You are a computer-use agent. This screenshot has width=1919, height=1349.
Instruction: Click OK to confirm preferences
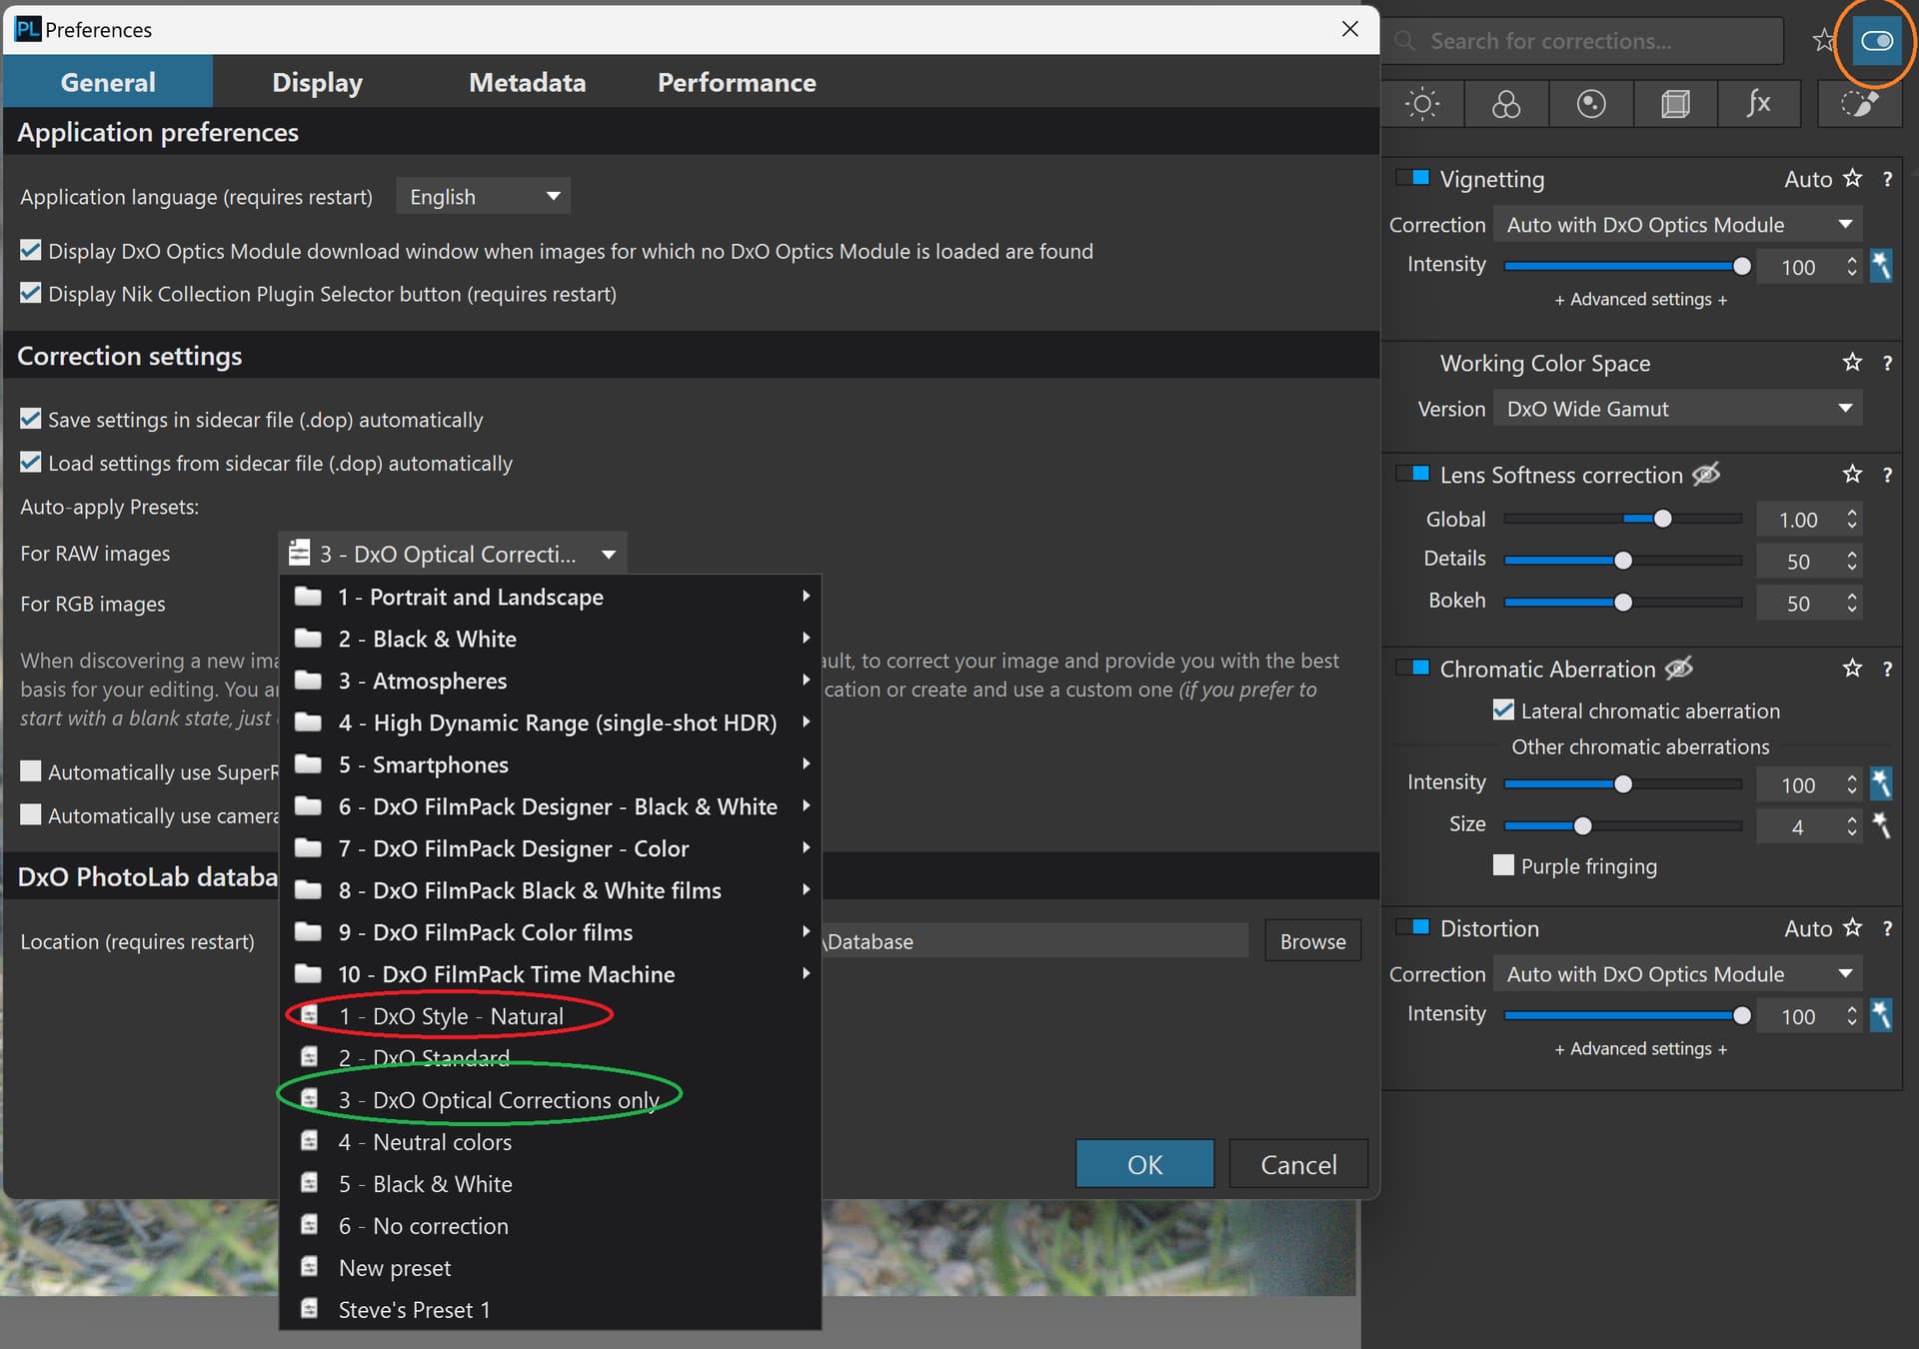point(1144,1164)
